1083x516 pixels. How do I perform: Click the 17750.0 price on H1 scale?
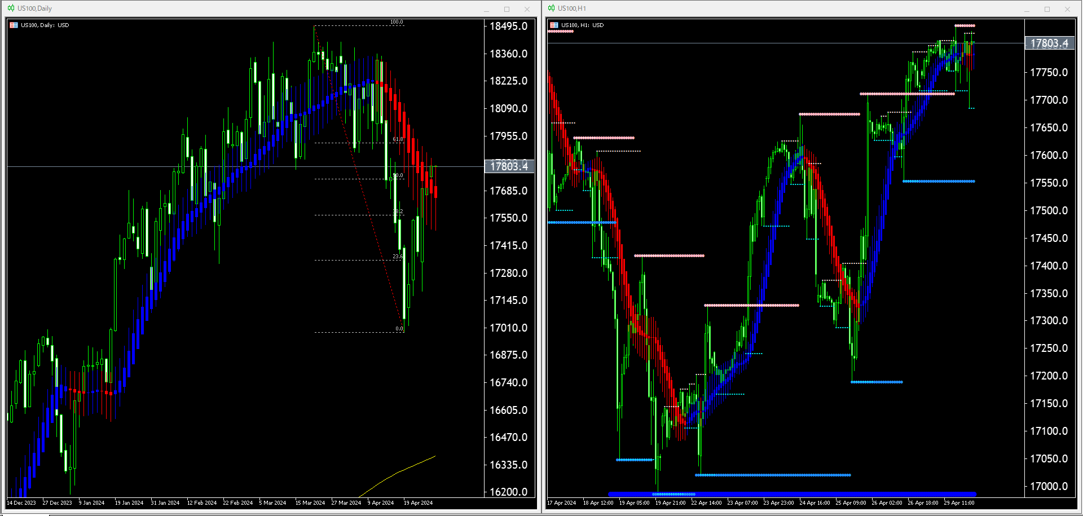(x=1049, y=73)
